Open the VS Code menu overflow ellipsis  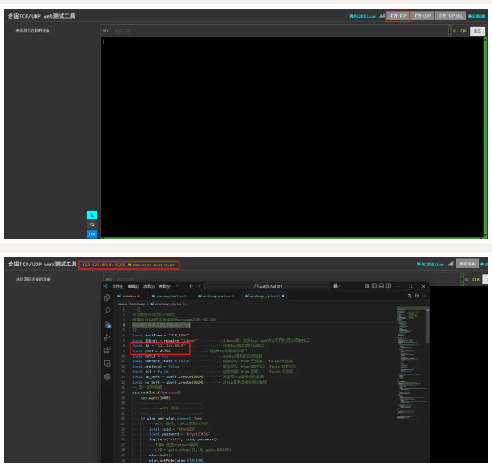coord(178,286)
